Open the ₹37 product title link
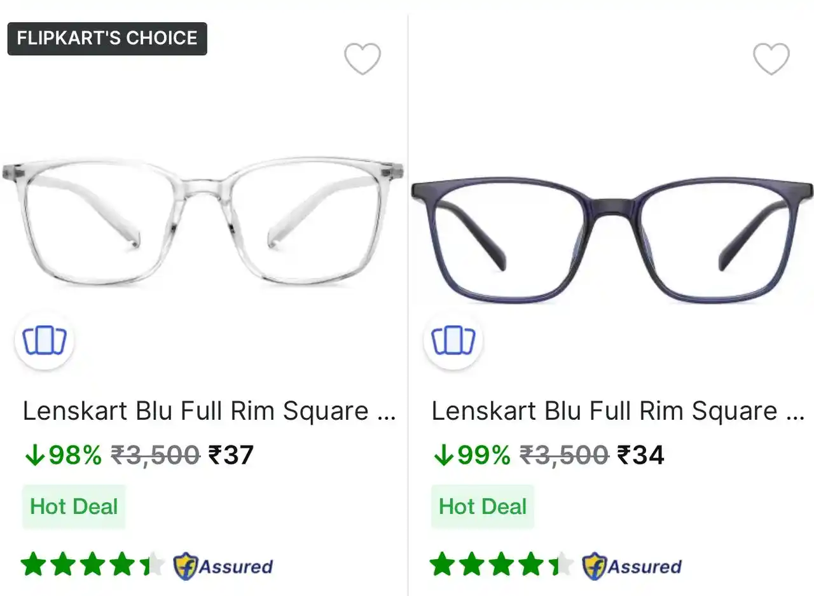Viewport: 814px width, 596px height. tap(210, 411)
